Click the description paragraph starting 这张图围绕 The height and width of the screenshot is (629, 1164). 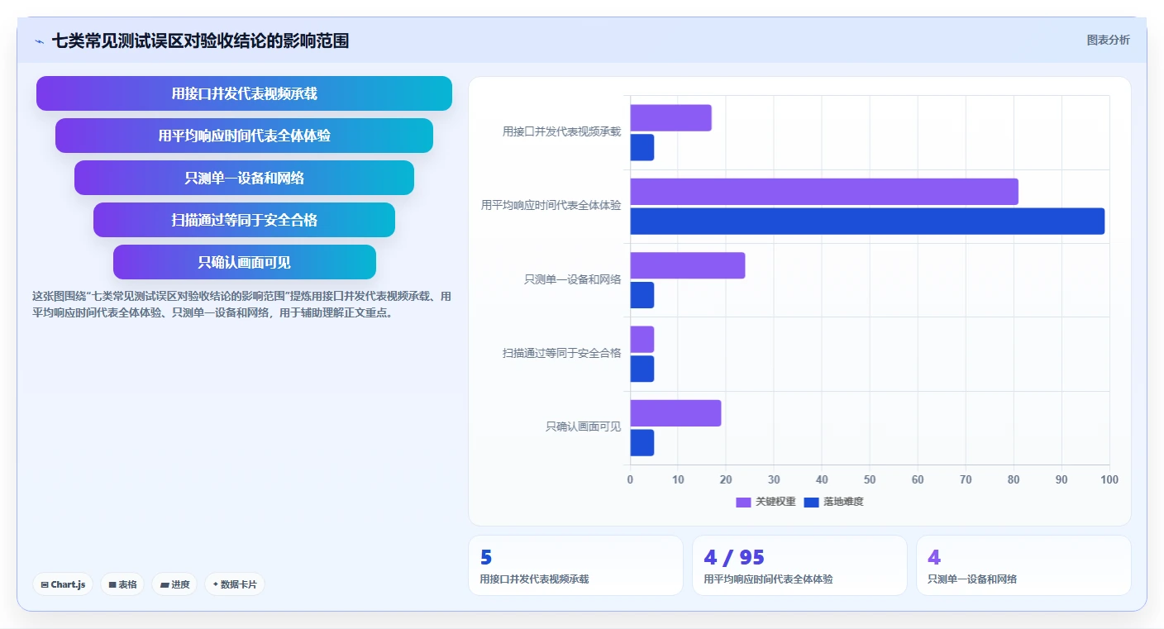[242, 304]
